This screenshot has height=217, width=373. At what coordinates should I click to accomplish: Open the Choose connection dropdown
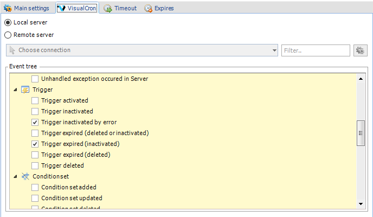point(142,50)
